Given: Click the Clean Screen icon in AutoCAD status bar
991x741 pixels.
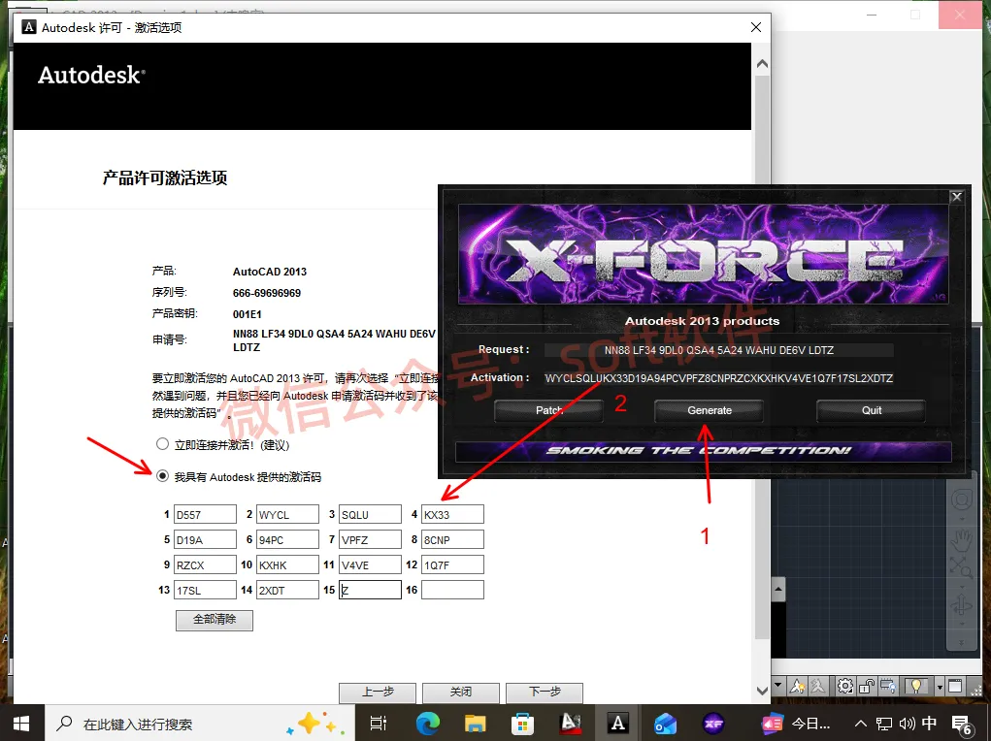Looking at the screenshot, I should point(955,686).
